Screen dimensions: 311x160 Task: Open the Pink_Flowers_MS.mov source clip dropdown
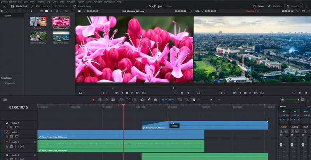pyautogui.click(x=134, y=11)
